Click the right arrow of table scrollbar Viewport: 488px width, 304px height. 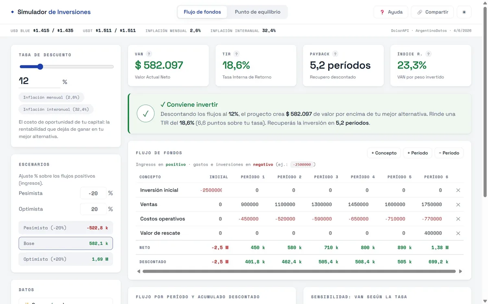461,272
